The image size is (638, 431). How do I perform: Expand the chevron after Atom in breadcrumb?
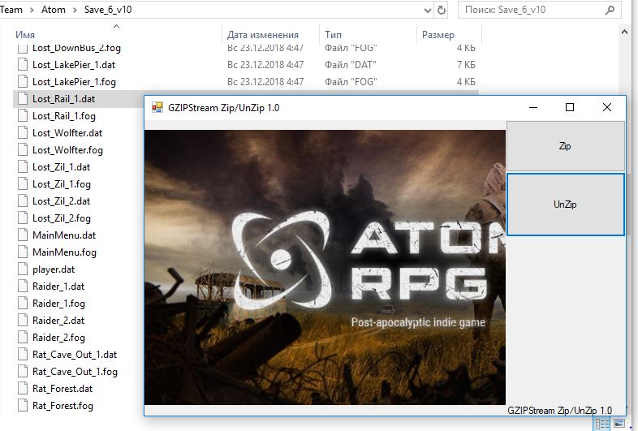click(x=75, y=11)
